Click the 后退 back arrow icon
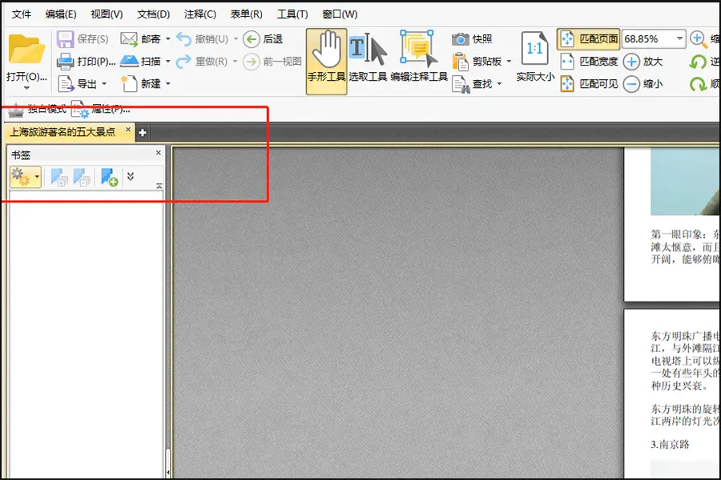The image size is (721, 480). point(252,39)
